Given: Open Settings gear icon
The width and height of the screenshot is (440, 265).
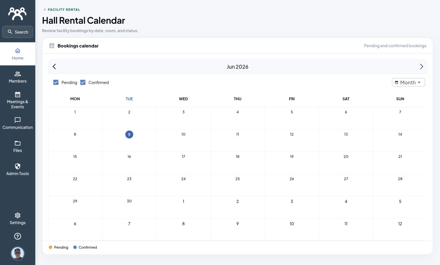Looking at the screenshot, I should click(17, 215).
